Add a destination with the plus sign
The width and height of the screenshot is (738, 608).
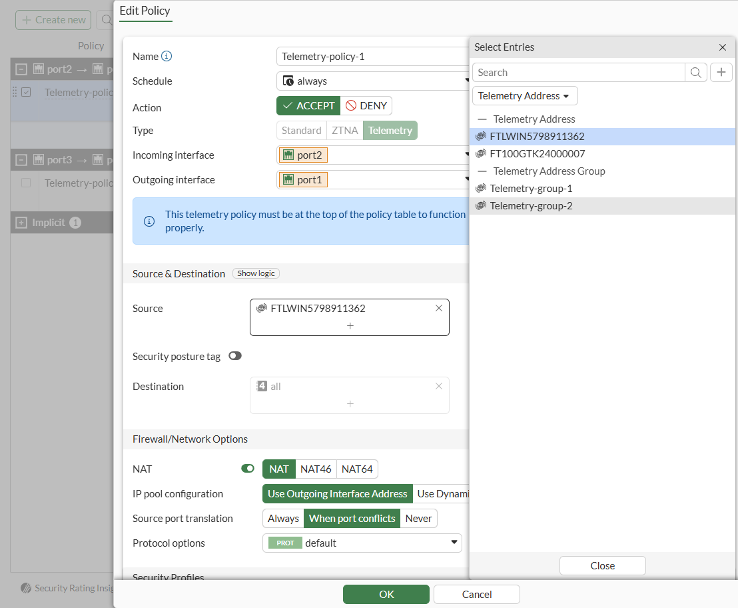(350, 403)
